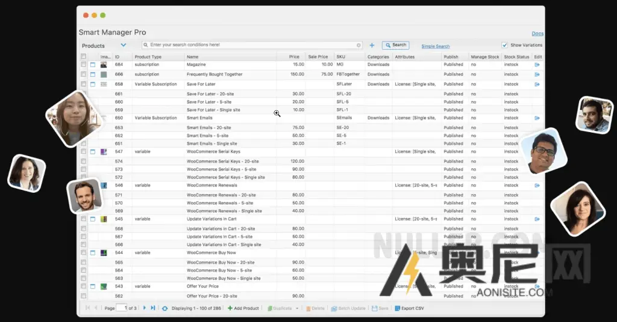The width and height of the screenshot is (617, 322).
Task: Tick the select-all checkbox in the table header
Action: (x=83, y=56)
